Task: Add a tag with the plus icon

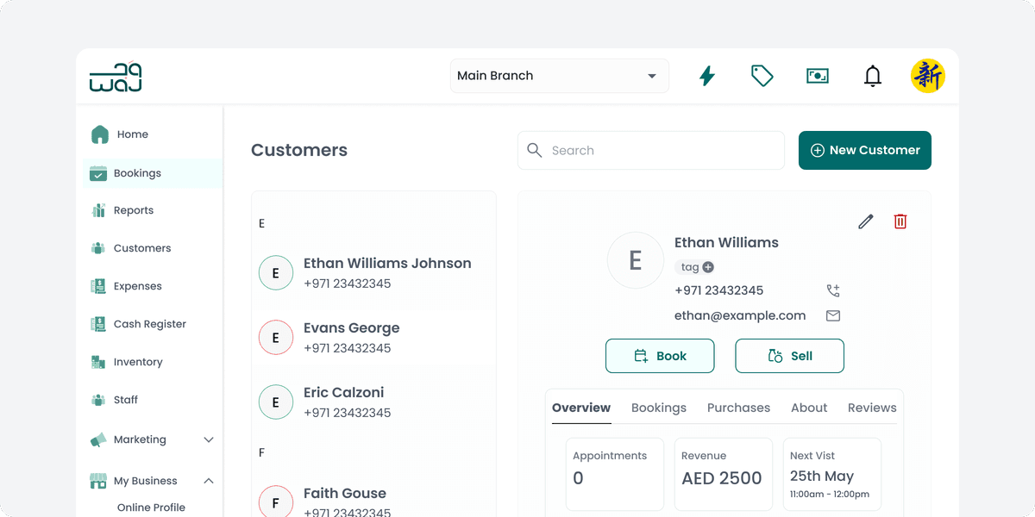Action: point(708,267)
